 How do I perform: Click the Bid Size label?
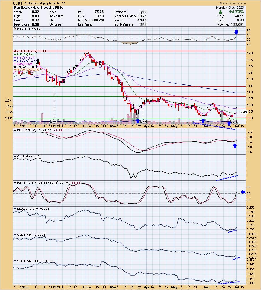(56, 24)
